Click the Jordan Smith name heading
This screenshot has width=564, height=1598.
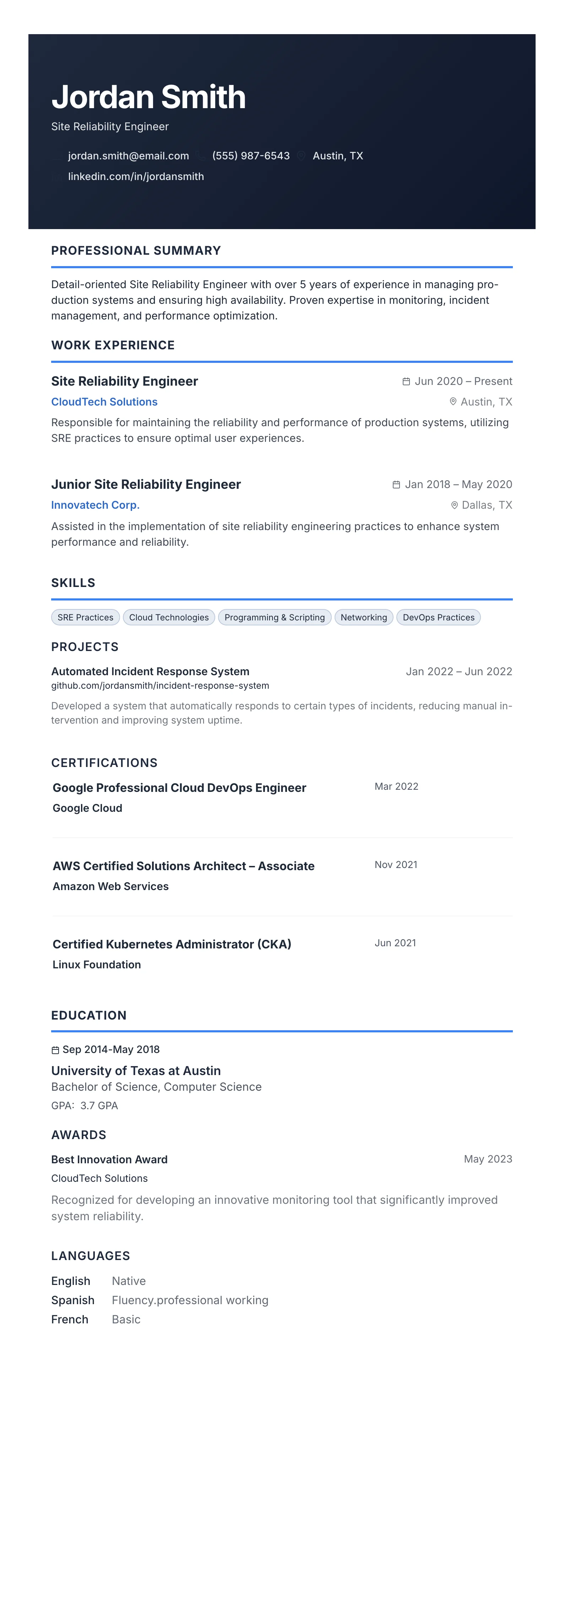(148, 97)
